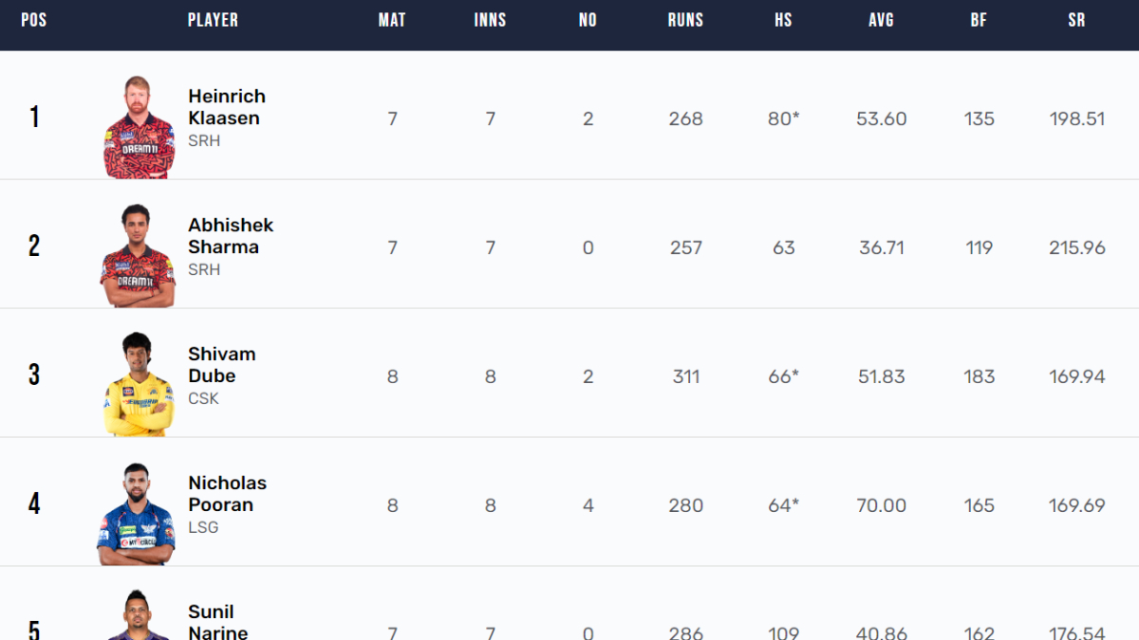Click Shivam Dube's player photo
The height and width of the screenshot is (640, 1139).
[139, 385]
